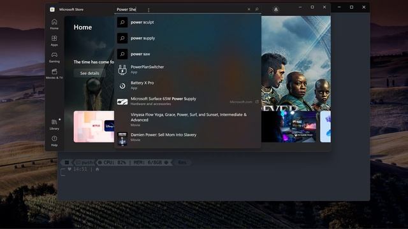Click the See details button
The image size is (408, 229).
click(x=89, y=73)
